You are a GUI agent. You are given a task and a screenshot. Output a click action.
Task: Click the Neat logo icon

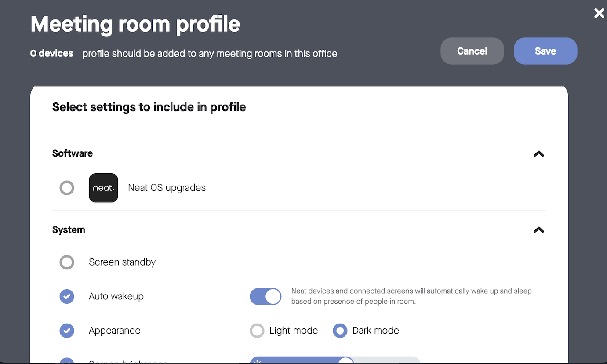pyautogui.click(x=103, y=188)
